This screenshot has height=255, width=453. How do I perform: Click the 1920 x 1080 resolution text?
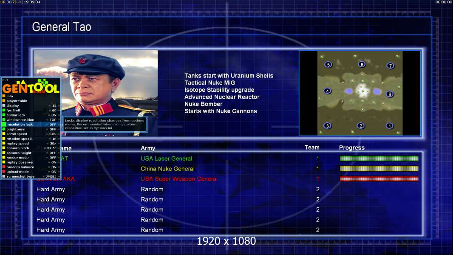(226, 241)
